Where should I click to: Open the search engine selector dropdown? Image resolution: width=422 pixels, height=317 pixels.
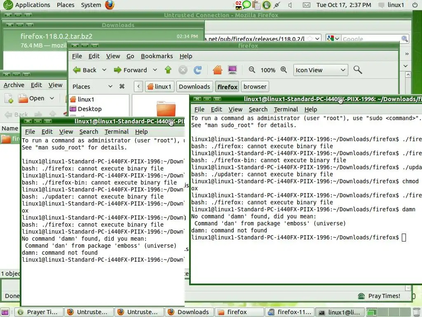333,38
